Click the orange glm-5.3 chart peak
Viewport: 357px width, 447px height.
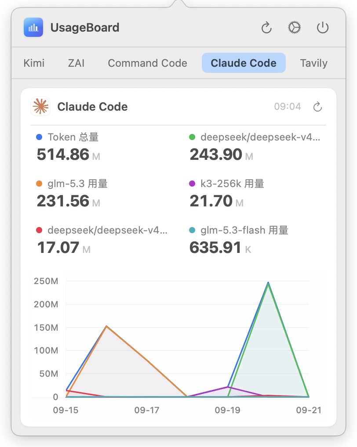pyautogui.click(x=106, y=327)
